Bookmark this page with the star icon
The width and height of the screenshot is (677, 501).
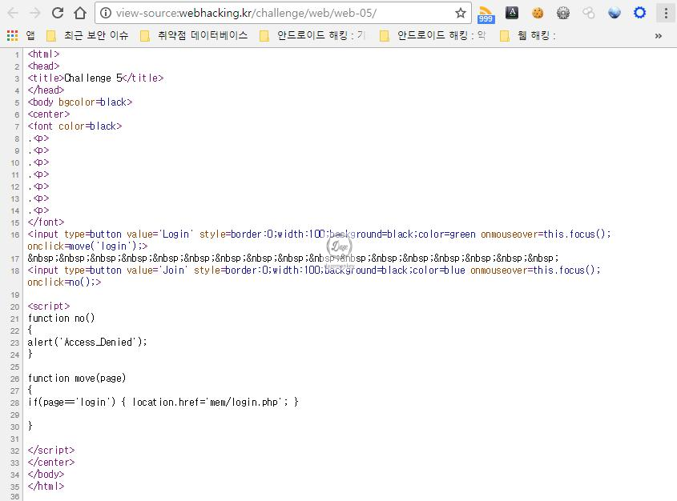click(461, 13)
